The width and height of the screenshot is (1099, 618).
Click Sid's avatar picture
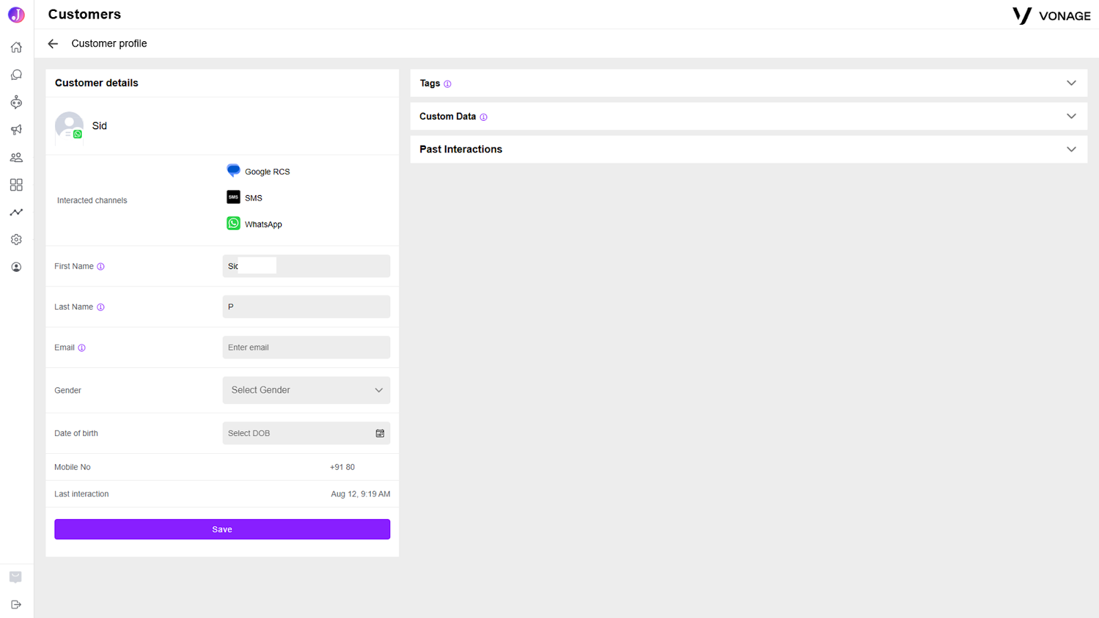(x=69, y=126)
